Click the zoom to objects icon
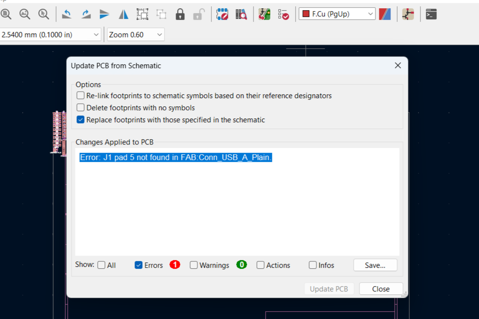The height and width of the screenshot is (319, 479). coord(25,14)
